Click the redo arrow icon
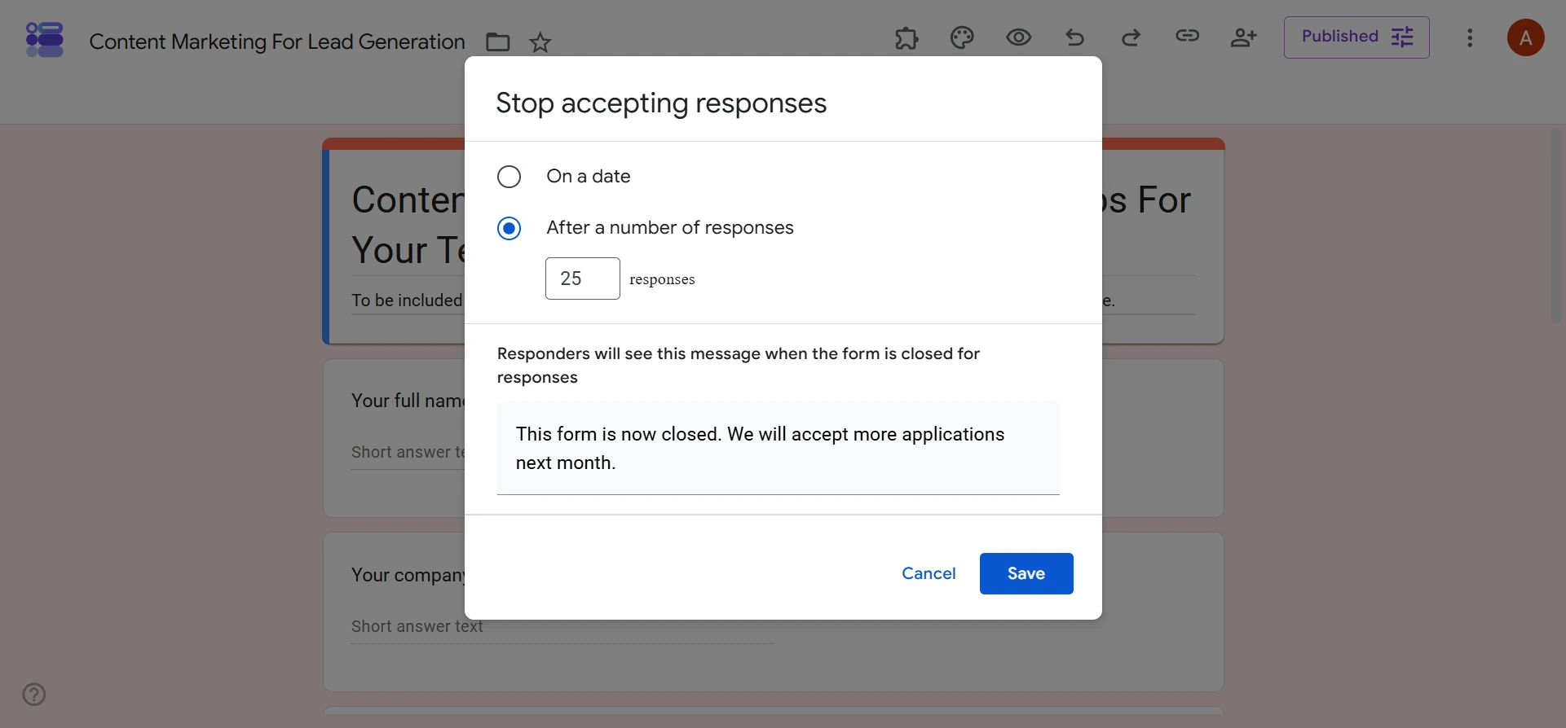This screenshot has height=728, width=1566. point(1131,37)
